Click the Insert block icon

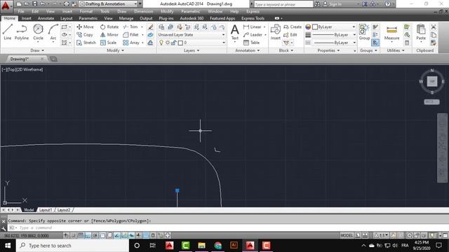[276, 31]
